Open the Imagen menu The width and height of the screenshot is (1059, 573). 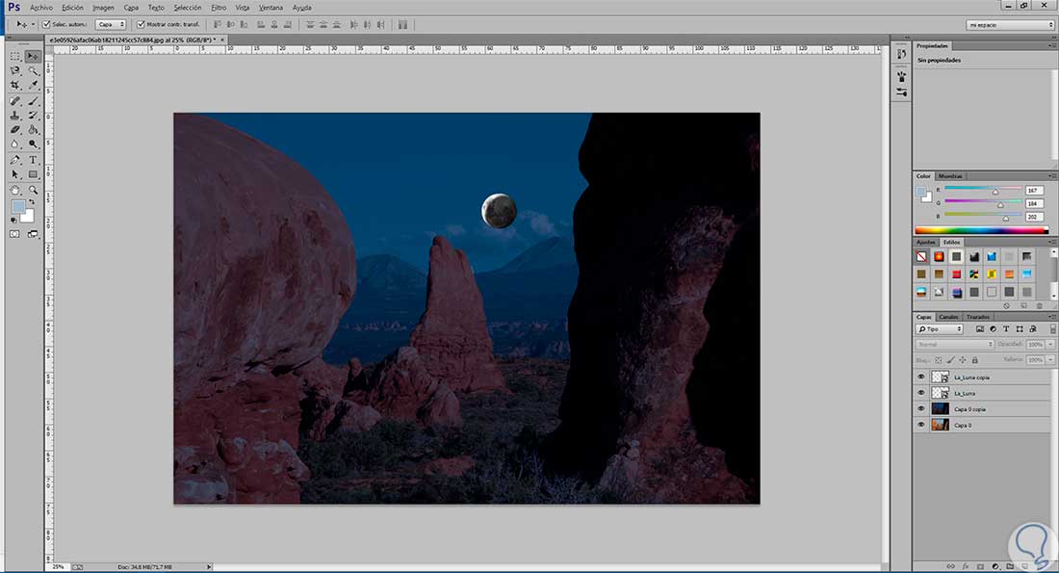pyautogui.click(x=103, y=8)
